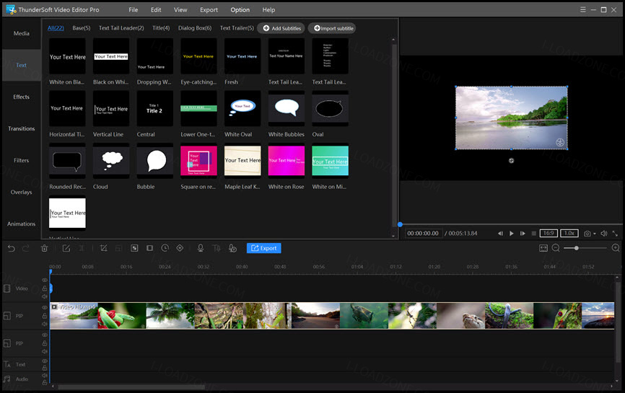The height and width of the screenshot is (393, 625).
Task: Lock the first PIP track
Action: pos(45,316)
